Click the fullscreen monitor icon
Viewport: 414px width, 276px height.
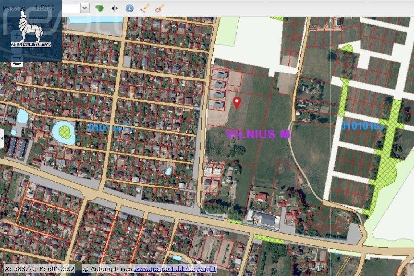click(x=18, y=61)
